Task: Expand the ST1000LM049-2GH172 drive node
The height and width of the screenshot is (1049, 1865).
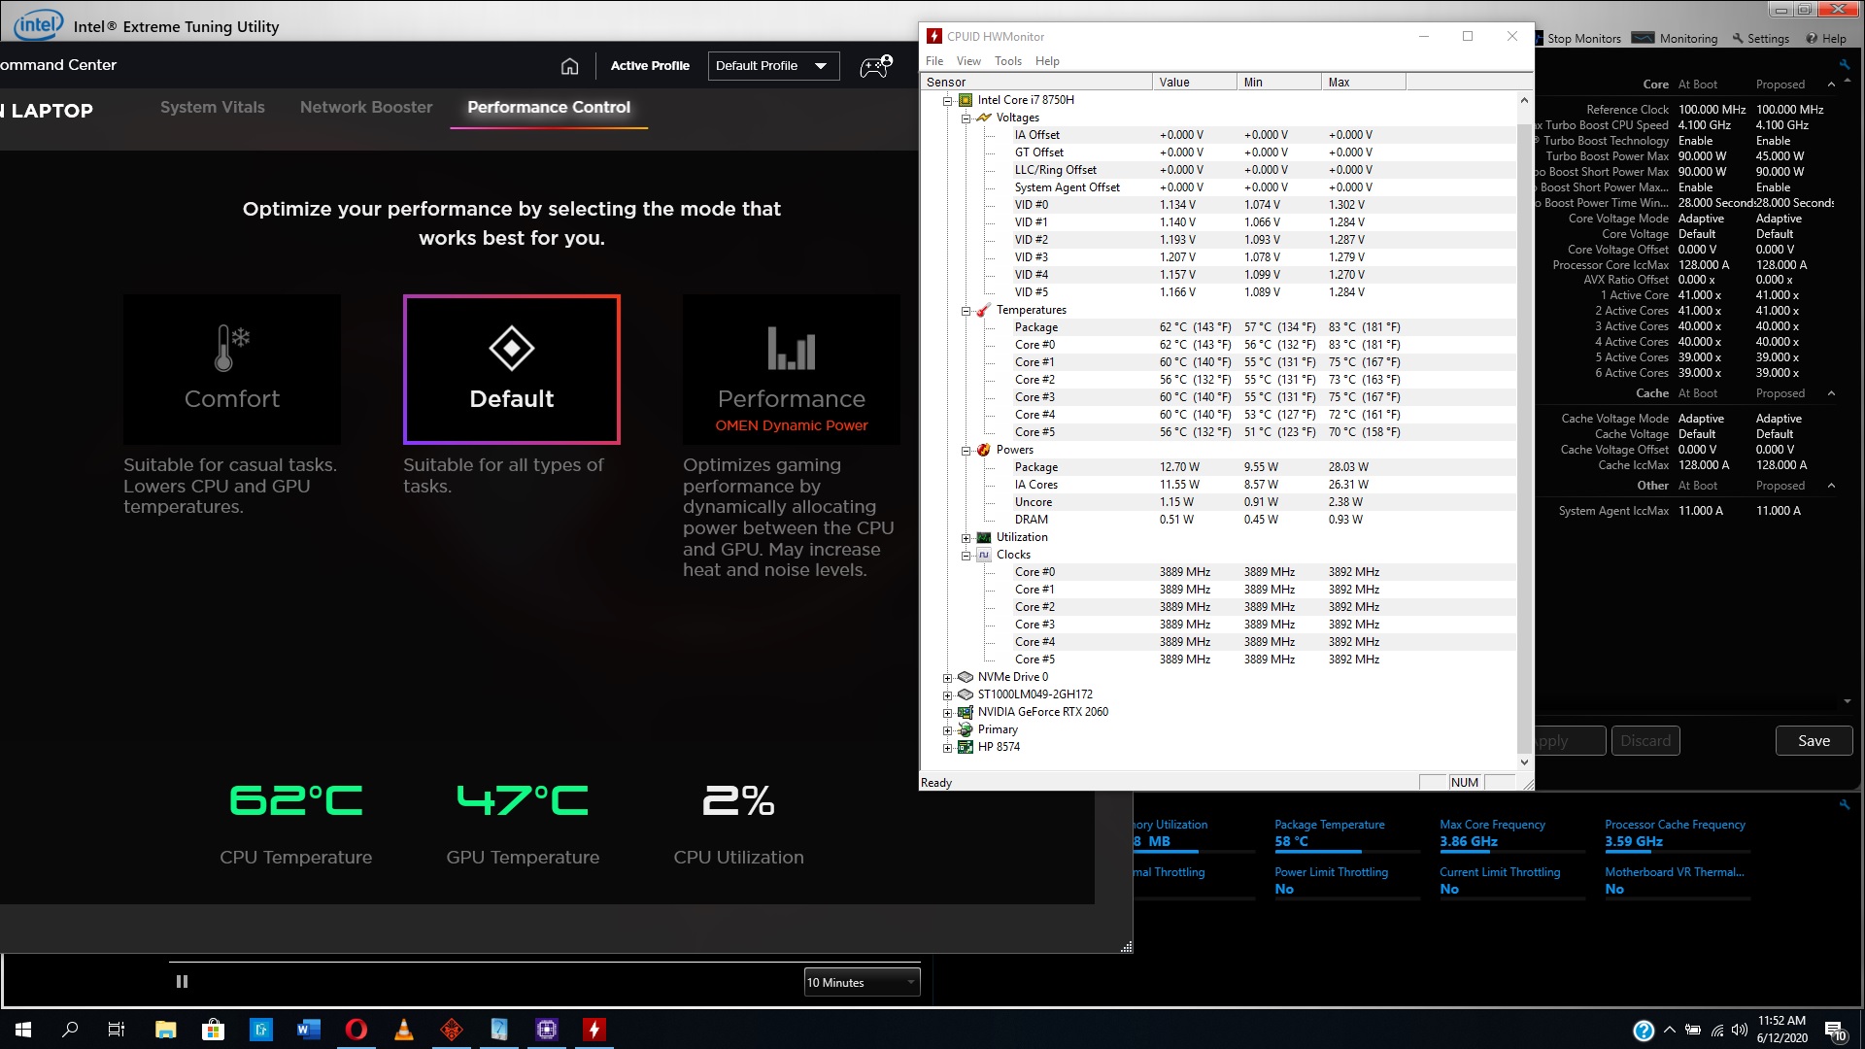Action: [947, 694]
